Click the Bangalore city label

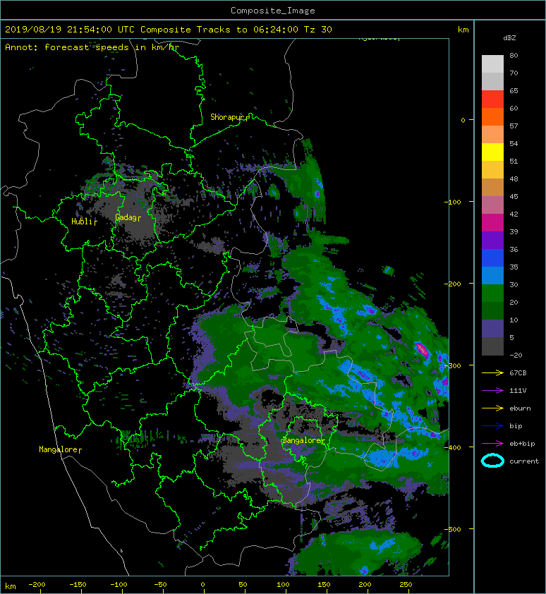click(302, 440)
